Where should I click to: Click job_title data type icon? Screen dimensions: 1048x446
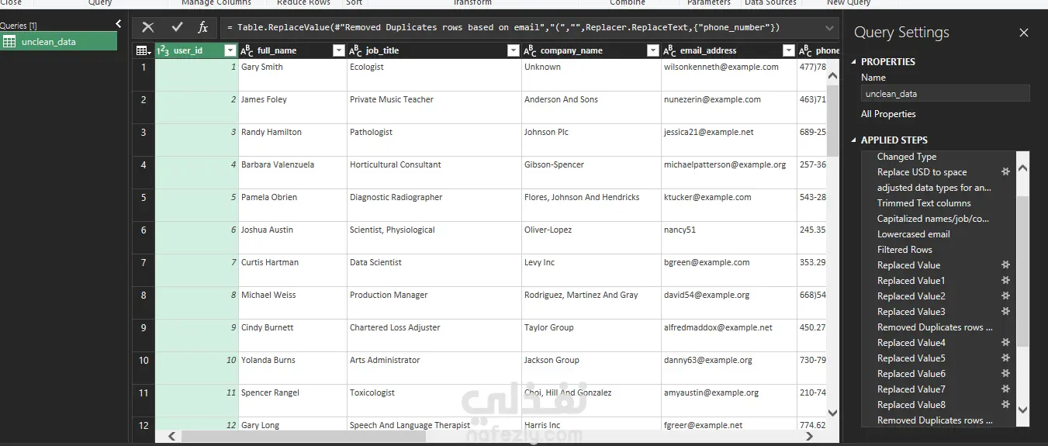[355, 50]
